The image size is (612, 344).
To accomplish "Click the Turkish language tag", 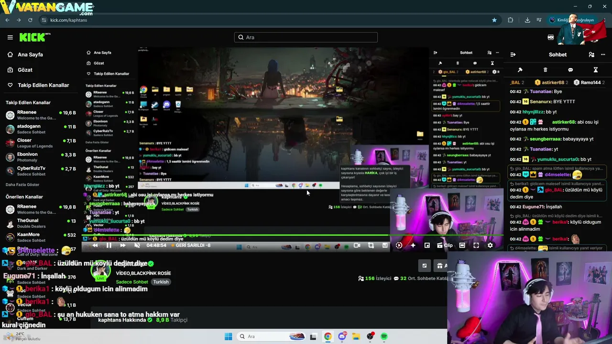I will pos(161,282).
